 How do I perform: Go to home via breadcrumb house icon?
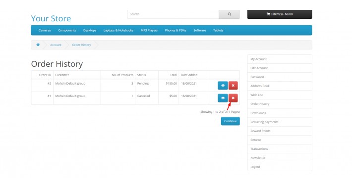[x=38, y=45]
